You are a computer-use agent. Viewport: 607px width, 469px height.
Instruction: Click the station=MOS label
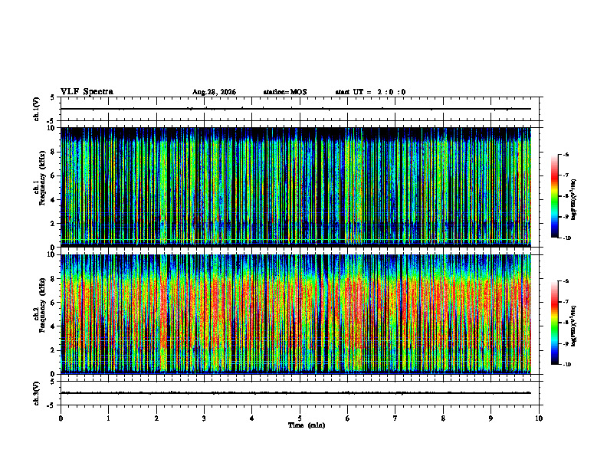point(285,92)
